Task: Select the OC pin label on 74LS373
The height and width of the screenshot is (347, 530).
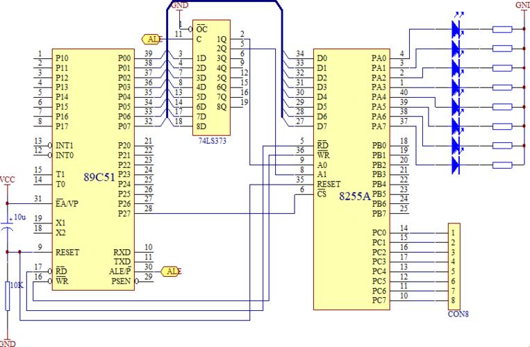Action: [x=202, y=29]
